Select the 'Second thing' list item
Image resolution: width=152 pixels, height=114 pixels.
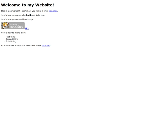(x=12, y=39)
